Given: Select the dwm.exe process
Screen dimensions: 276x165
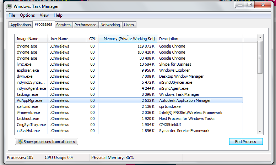Looking at the screenshot, I should tap(129, 76).
